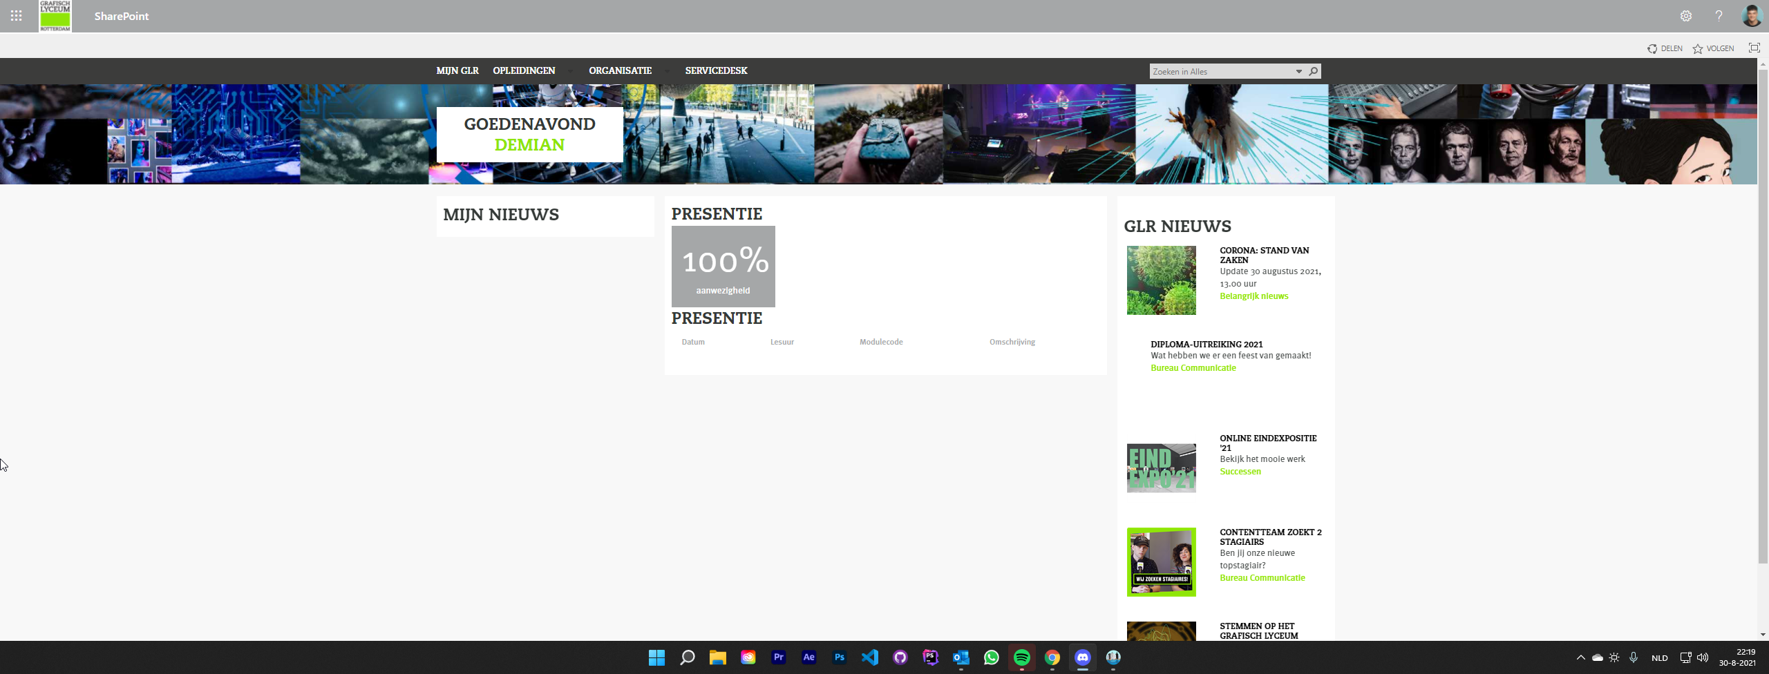Image resolution: width=1769 pixels, height=674 pixels.
Task: Open the SharePoint app launcher grid
Action: pyautogui.click(x=17, y=16)
